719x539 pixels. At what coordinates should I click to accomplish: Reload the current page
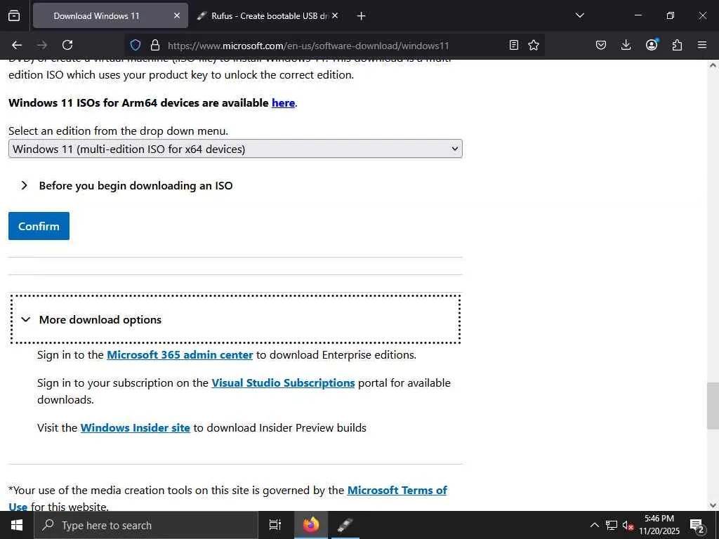[x=67, y=45]
